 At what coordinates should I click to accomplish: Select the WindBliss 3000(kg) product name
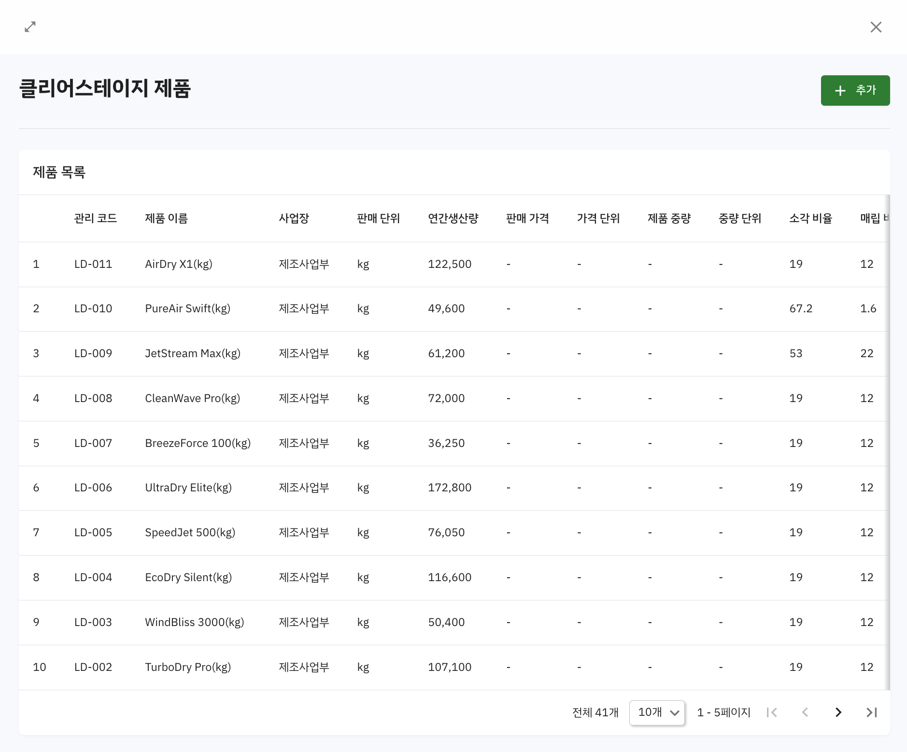pos(195,623)
